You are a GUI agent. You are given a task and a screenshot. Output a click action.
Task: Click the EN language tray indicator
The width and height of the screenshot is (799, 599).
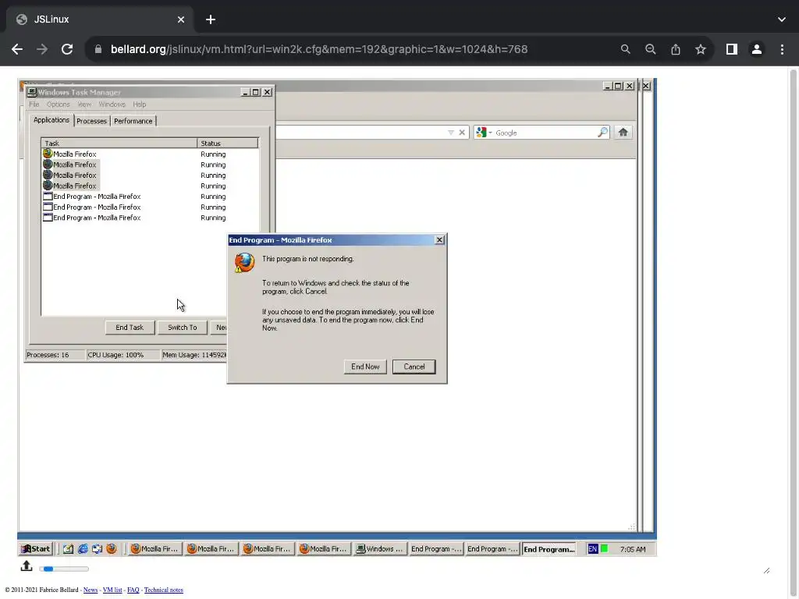coord(592,549)
